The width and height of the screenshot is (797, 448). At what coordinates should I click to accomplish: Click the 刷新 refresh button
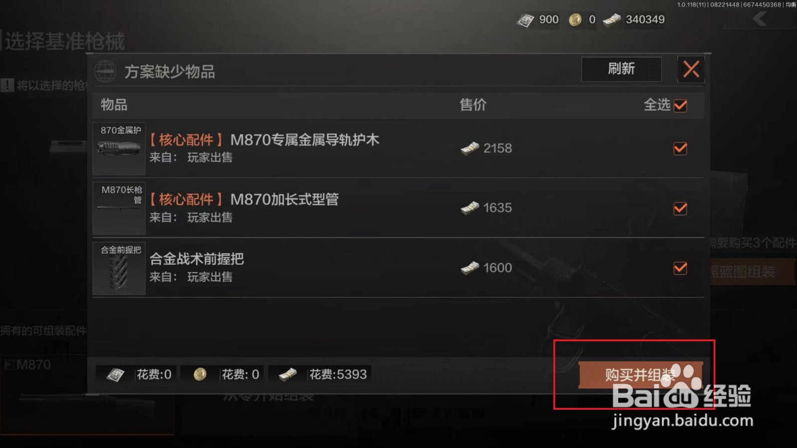tap(621, 69)
